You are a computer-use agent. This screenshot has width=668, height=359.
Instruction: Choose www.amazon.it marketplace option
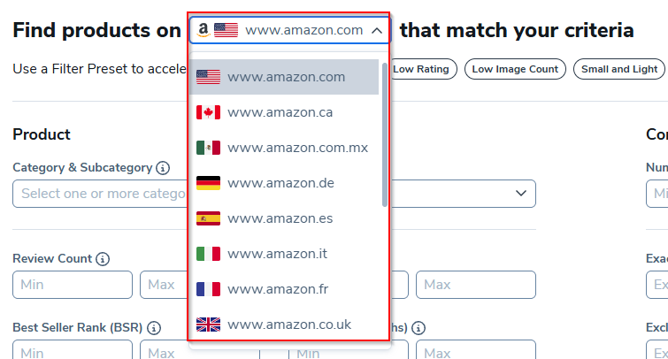277,254
